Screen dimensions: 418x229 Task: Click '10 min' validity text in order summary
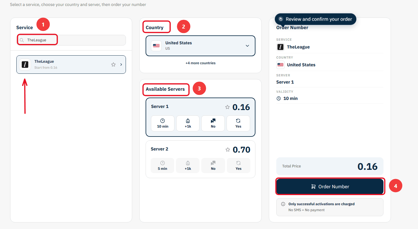290,98
